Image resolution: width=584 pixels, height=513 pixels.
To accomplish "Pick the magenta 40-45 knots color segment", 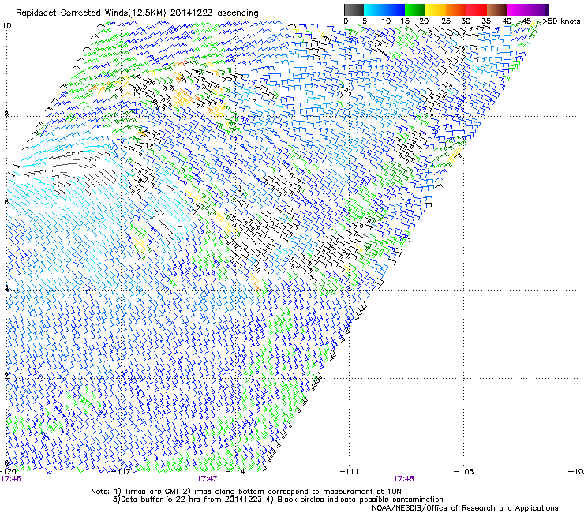I will tap(518, 9).
